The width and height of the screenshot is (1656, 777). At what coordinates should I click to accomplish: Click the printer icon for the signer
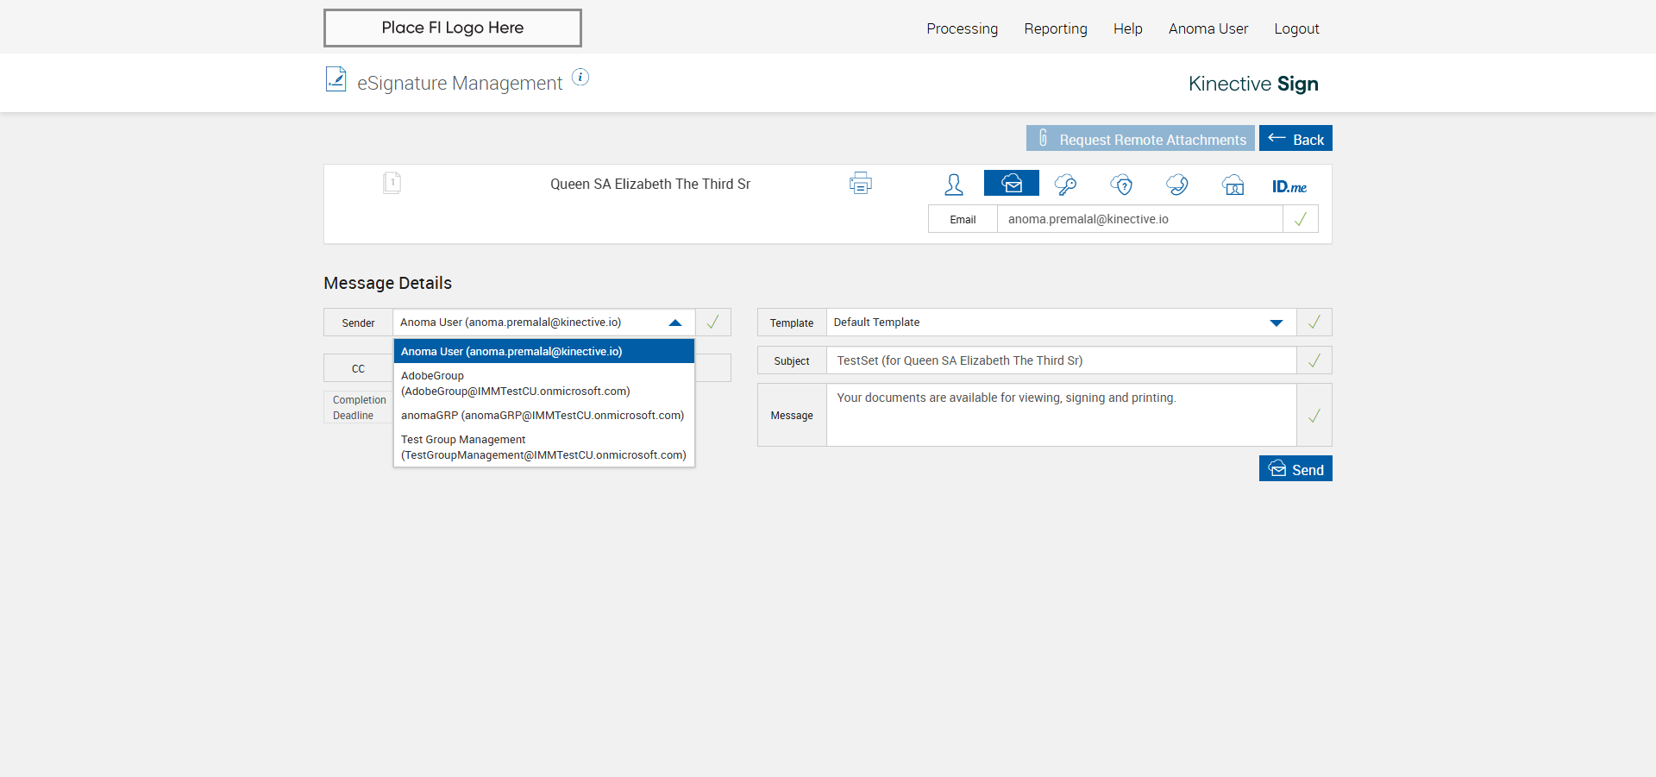[860, 184]
